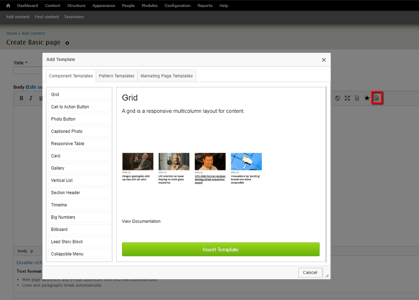Click the shortcut plus icon beside page title
Screen dimensions: 419x300
point(68,43)
